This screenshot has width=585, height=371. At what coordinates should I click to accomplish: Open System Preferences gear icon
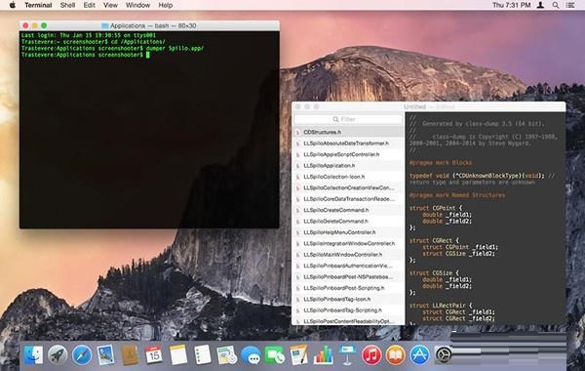point(444,354)
